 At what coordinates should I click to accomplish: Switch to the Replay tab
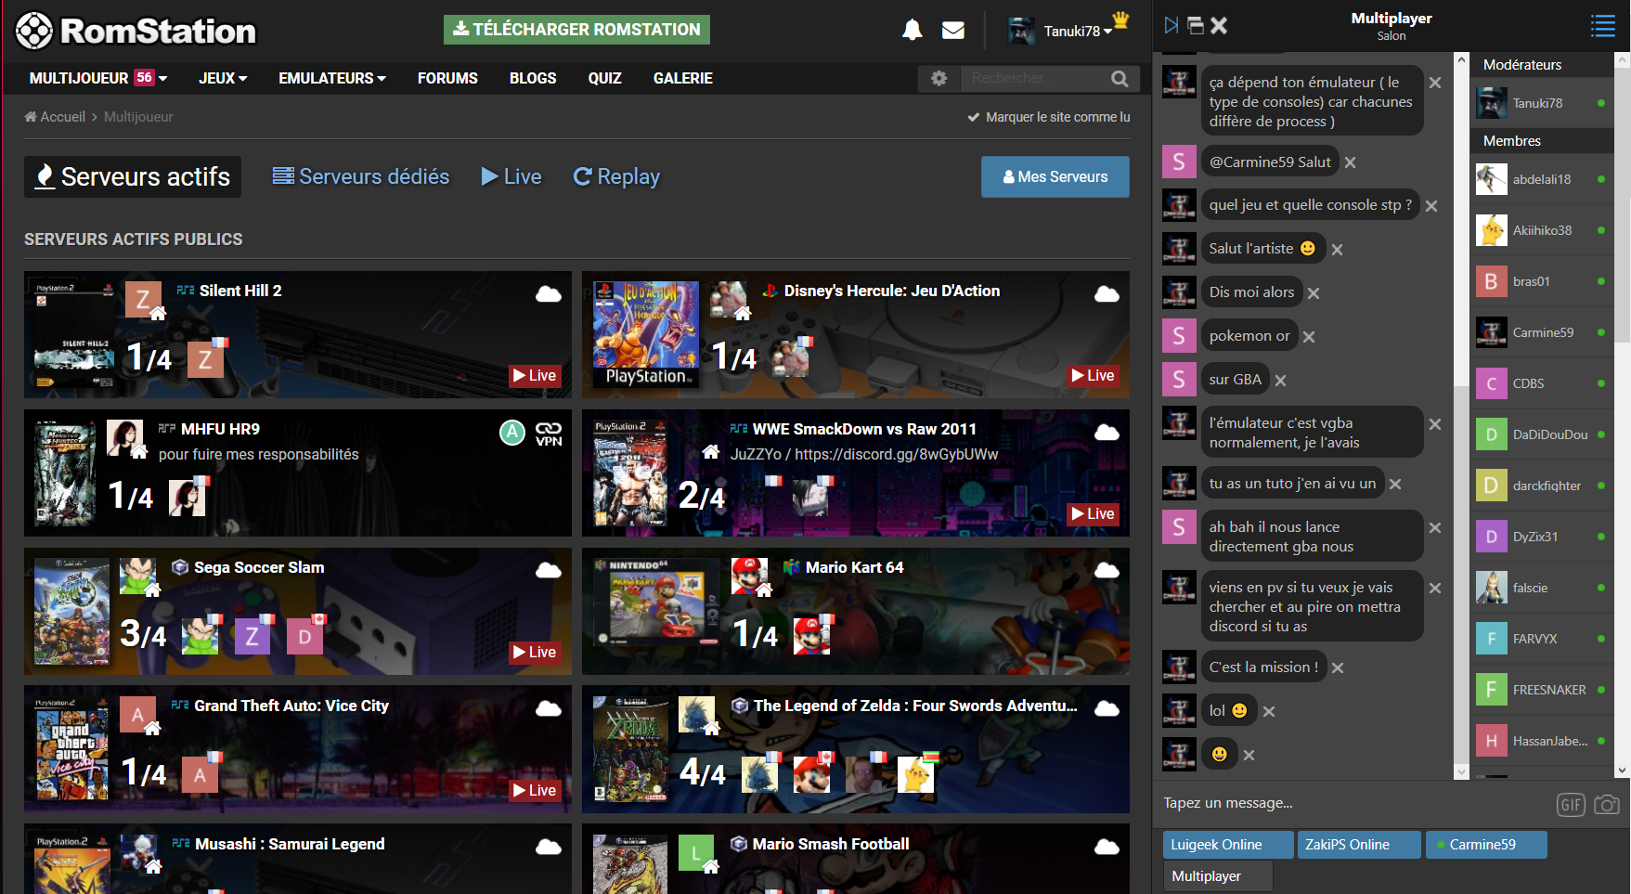coord(616,176)
